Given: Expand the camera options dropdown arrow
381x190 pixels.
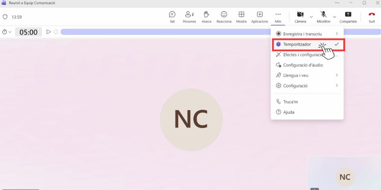Looking at the screenshot, I should point(311,17).
